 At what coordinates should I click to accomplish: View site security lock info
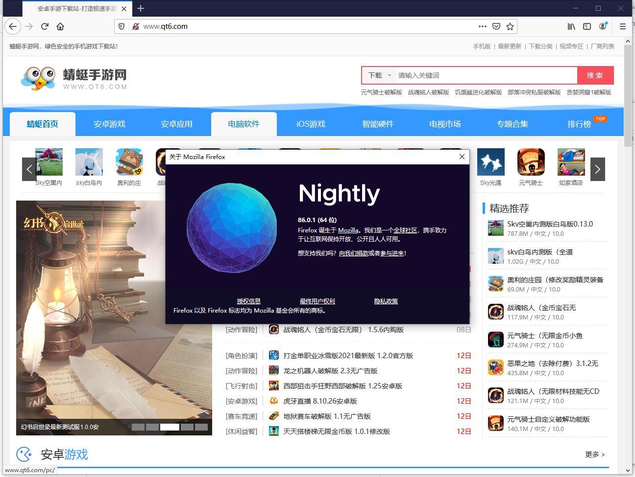coord(136,26)
